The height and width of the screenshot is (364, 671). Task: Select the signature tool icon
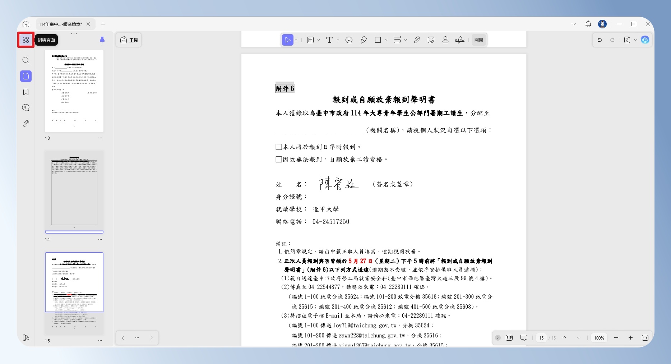point(460,40)
